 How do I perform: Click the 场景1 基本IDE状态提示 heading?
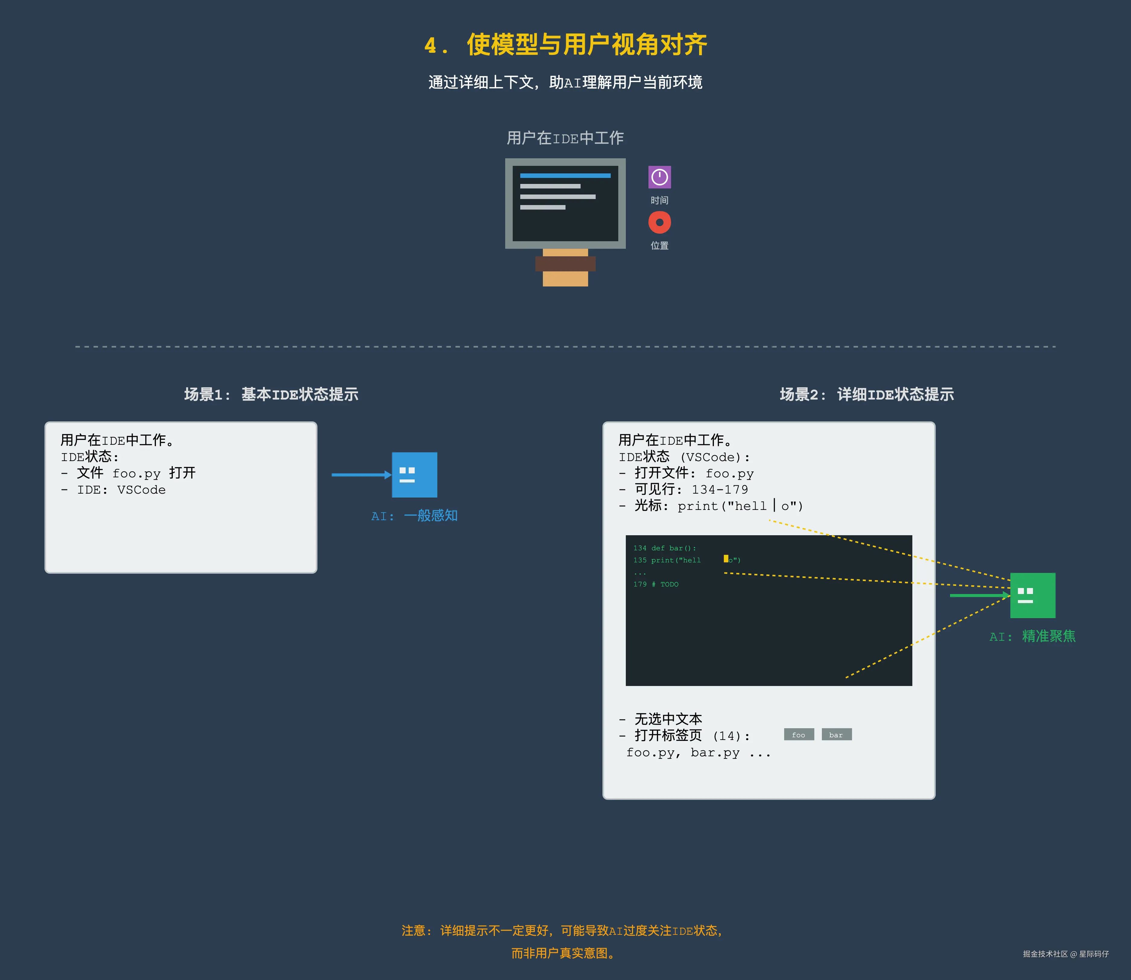click(271, 394)
